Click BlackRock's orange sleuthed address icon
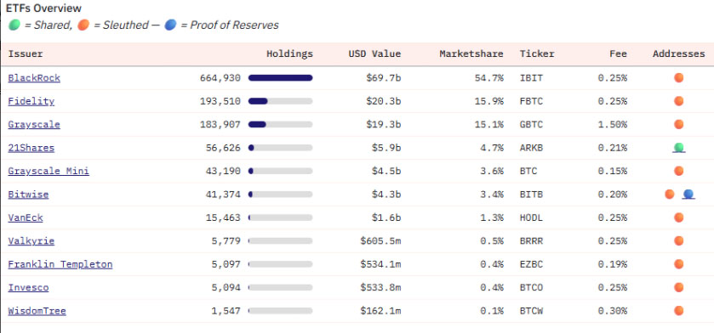The width and height of the screenshot is (714, 333). point(679,77)
